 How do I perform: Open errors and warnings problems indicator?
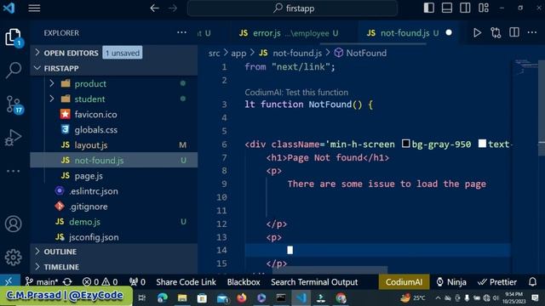click(100, 281)
